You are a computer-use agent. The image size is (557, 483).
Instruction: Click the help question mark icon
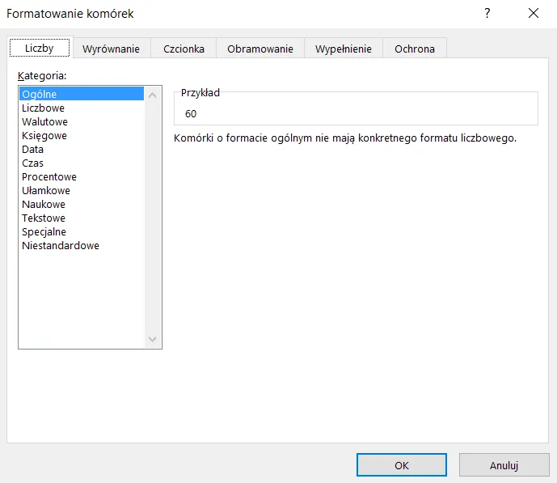487,14
